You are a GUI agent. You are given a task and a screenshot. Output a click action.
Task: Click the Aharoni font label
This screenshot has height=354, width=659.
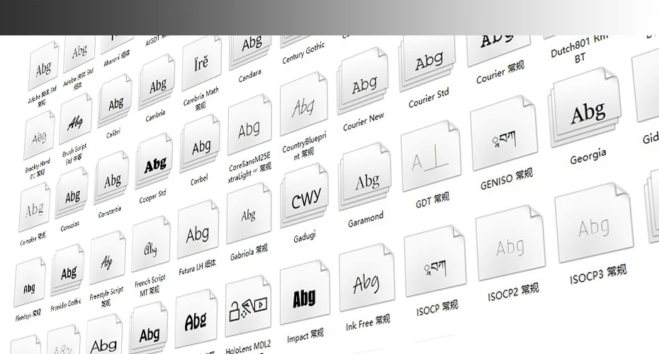[x=117, y=58]
